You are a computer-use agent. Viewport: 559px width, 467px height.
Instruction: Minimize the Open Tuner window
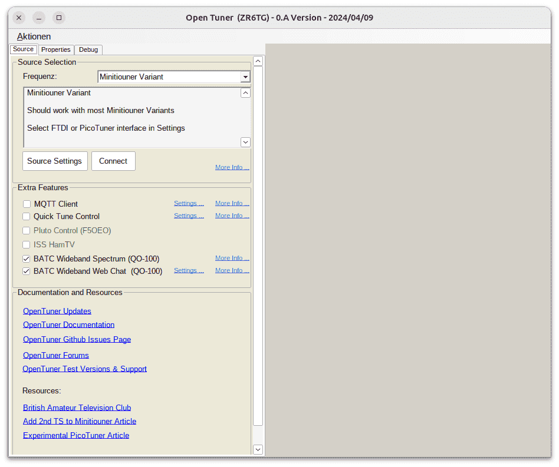click(39, 18)
